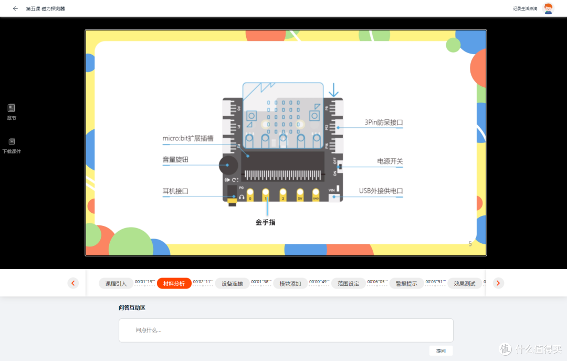Click the 00'01"38"' time marker
This screenshot has width=567, height=361.
261,282
